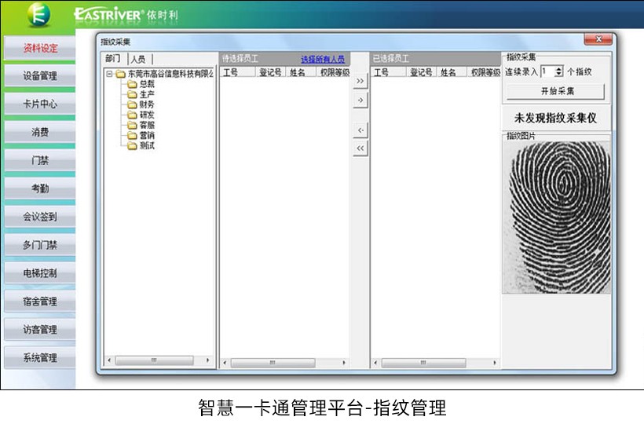Click the green Eastriver logo icon
The width and height of the screenshot is (644, 424).
38,14
